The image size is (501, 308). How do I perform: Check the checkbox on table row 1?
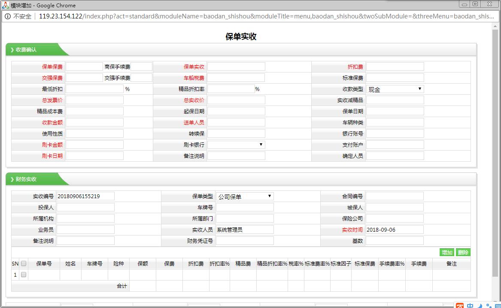click(x=23, y=275)
